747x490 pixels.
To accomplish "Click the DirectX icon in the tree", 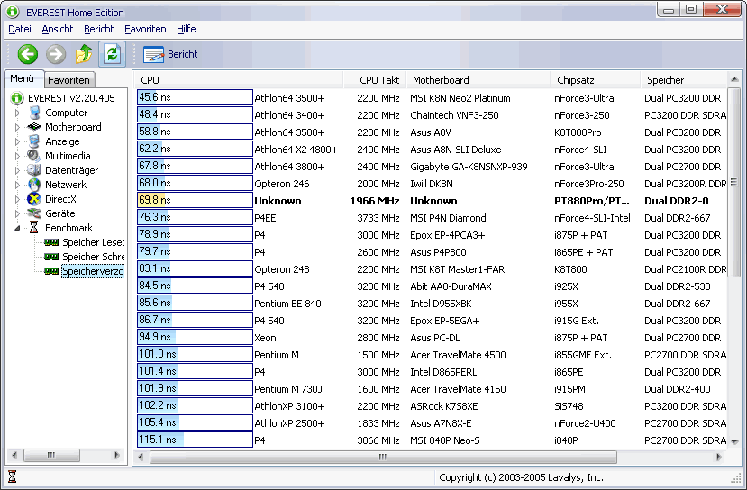I will click(34, 199).
